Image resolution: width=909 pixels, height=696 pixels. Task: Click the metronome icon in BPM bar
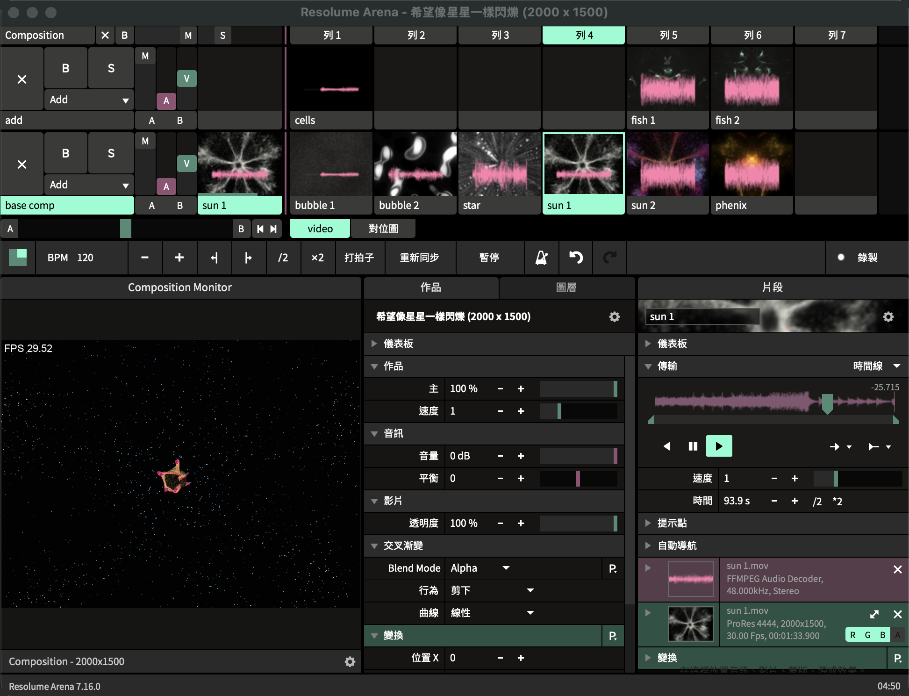click(541, 258)
